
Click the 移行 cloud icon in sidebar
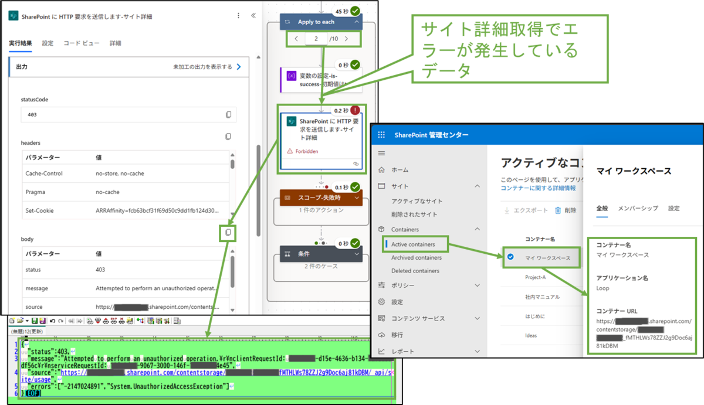coord(382,335)
